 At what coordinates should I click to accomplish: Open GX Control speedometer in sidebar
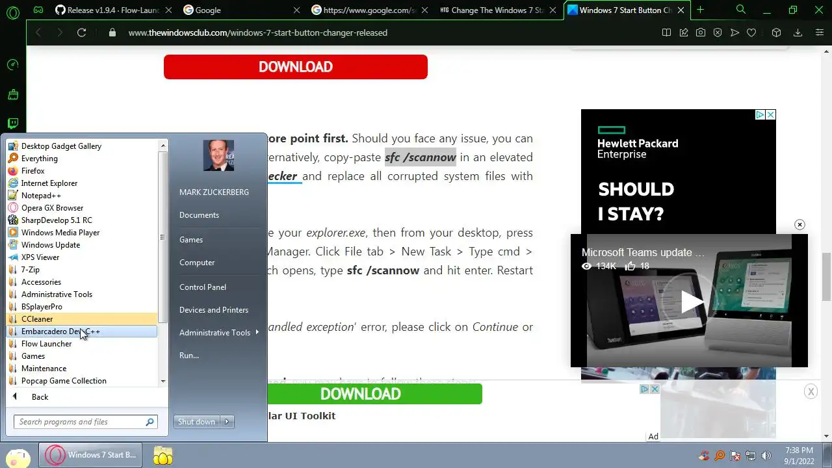[12, 64]
